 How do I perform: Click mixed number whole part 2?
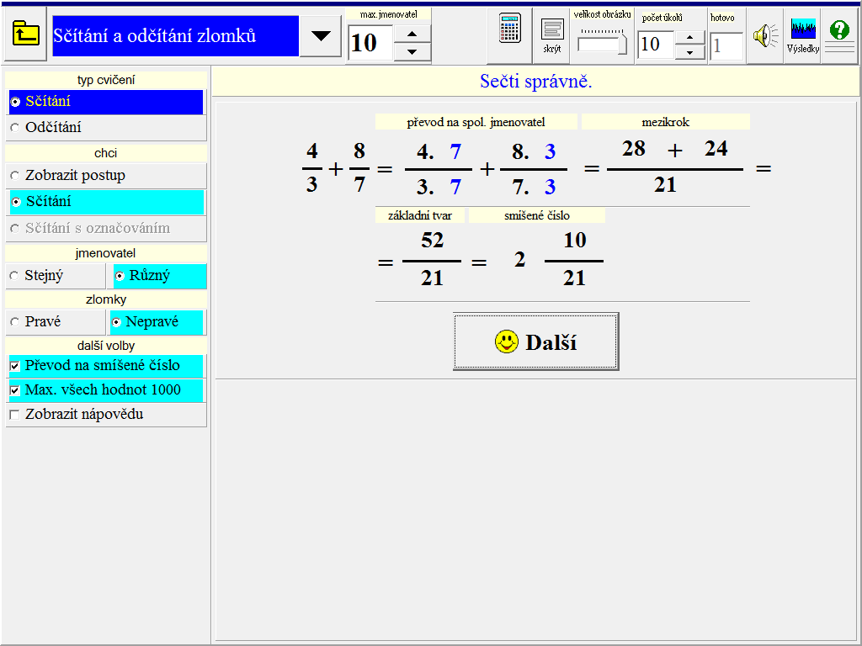point(519,259)
